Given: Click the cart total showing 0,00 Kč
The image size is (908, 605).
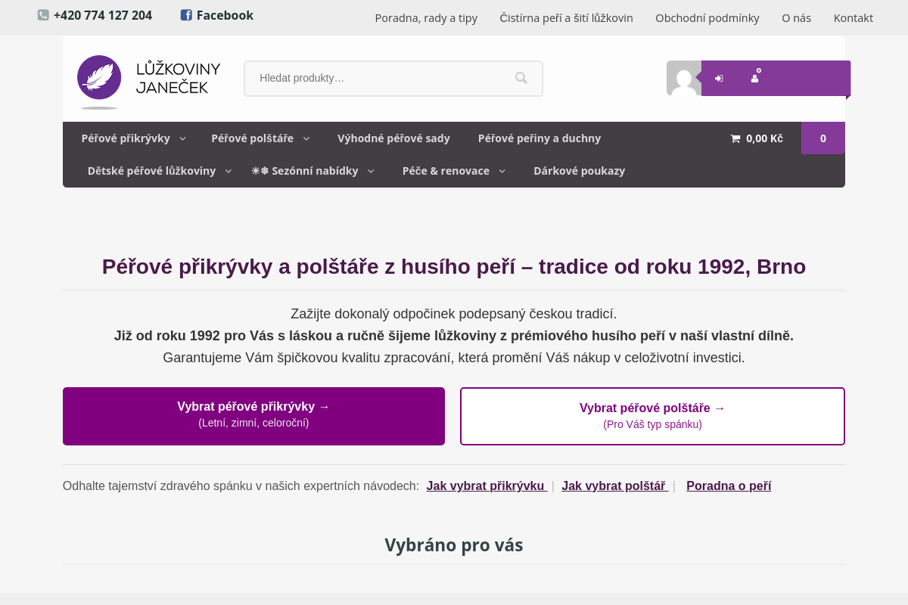Looking at the screenshot, I should pyautogui.click(x=765, y=138).
